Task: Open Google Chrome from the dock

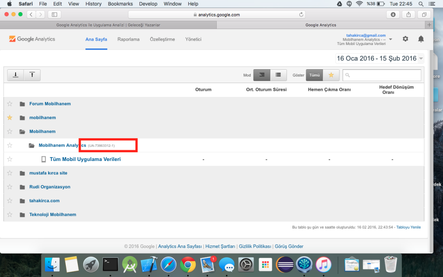Action: pyautogui.click(x=188, y=265)
